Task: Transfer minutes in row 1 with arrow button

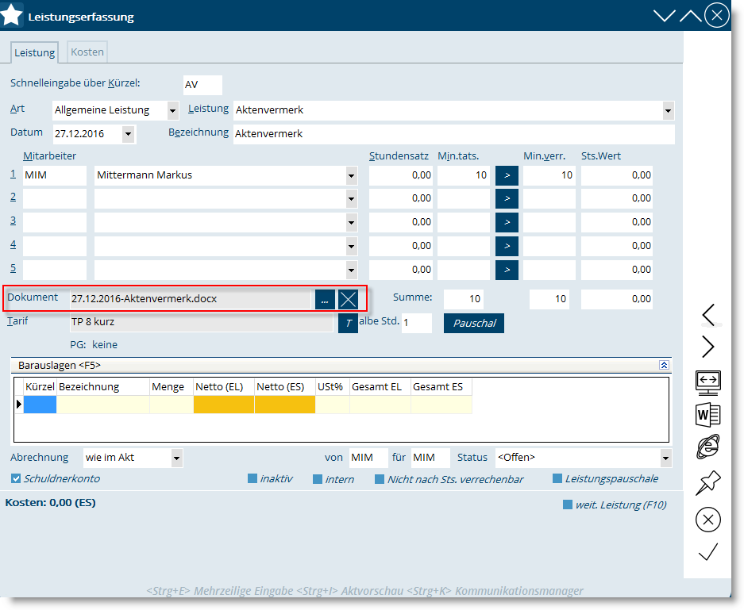Action: (x=507, y=175)
